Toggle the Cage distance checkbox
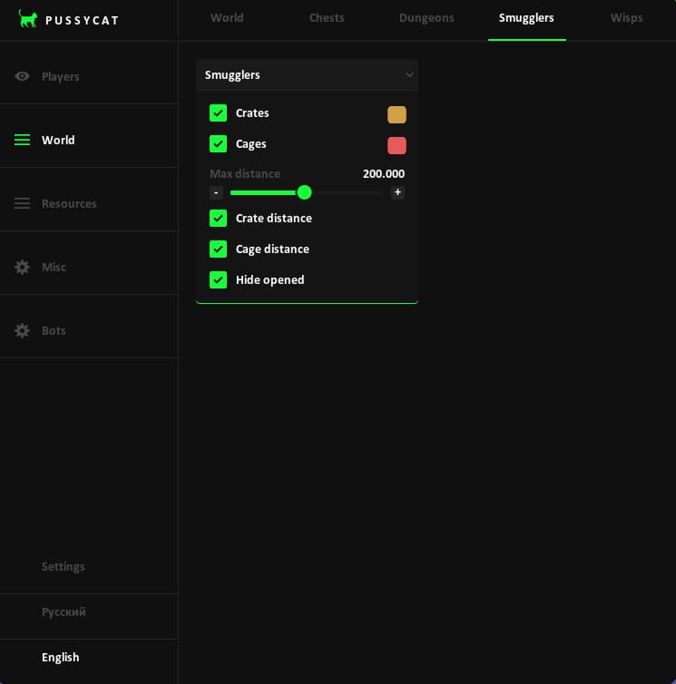 pyautogui.click(x=218, y=249)
